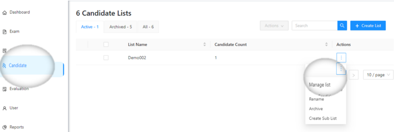The width and height of the screenshot is (394, 132).
Task: Sort by Candidate Count column arrows
Action: point(326,44)
